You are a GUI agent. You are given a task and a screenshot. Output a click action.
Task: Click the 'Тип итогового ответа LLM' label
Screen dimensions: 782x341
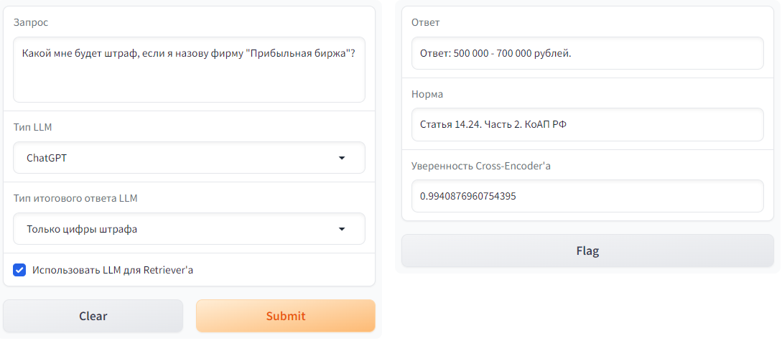pos(75,198)
